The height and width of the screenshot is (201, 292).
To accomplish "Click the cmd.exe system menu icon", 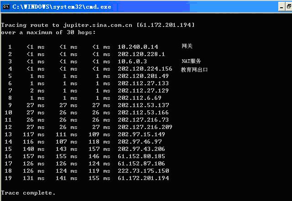I will (5, 6).
